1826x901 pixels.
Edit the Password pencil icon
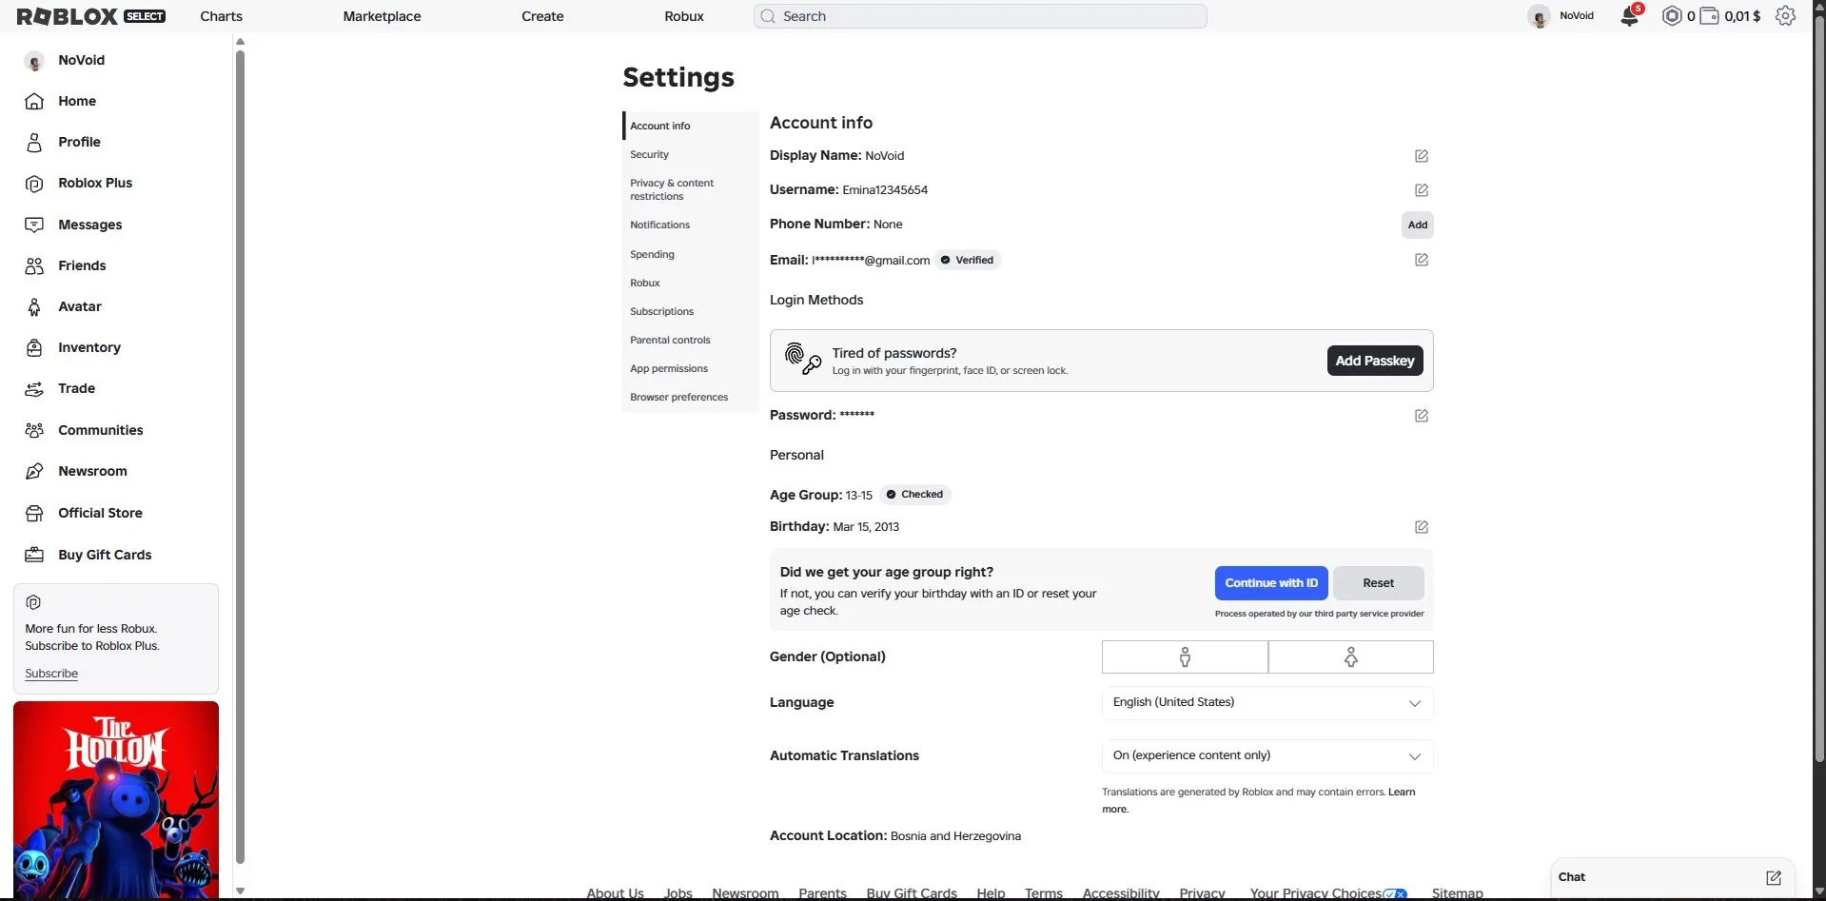pyautogui.click(x=1422, y=416)
